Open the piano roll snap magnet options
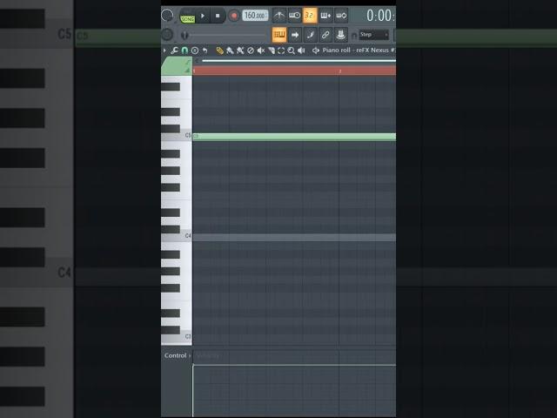This screenshot has height=418, width=557. (185, 51)
